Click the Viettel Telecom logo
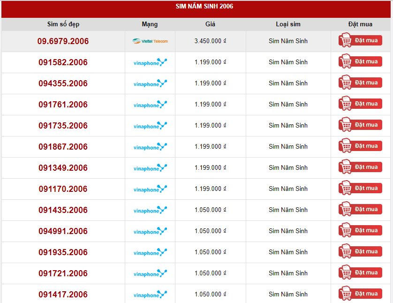Viewport: 393px width, 303px height. [x=150, y=41]
